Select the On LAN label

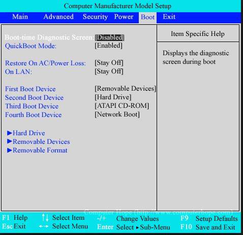[18, 72]
